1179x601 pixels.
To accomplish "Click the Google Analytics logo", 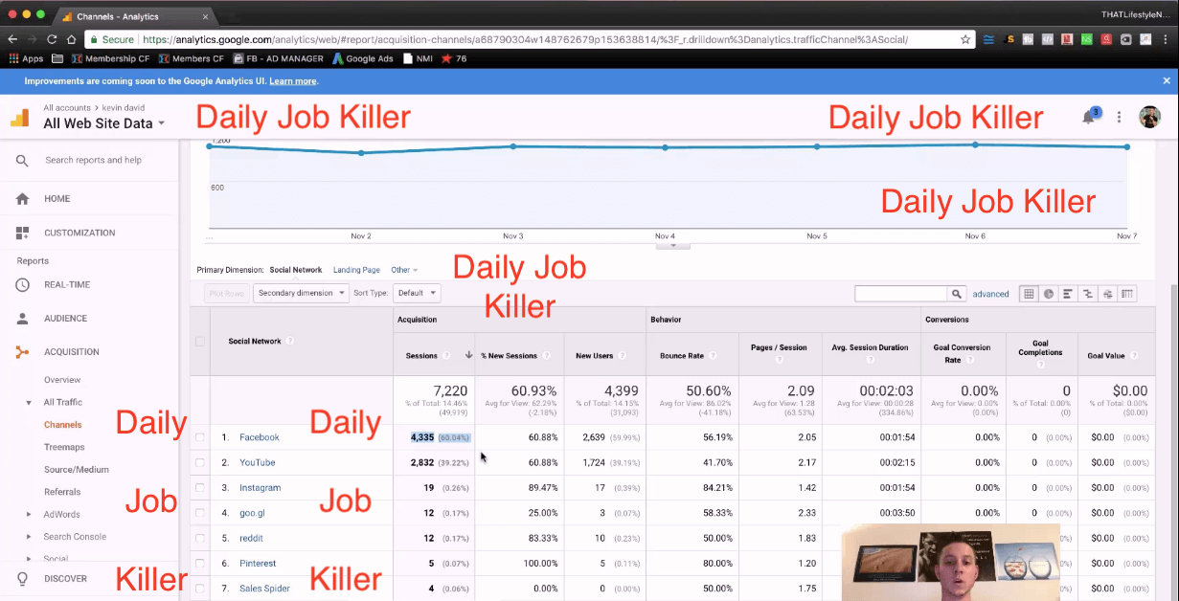I will pos(20,118).
